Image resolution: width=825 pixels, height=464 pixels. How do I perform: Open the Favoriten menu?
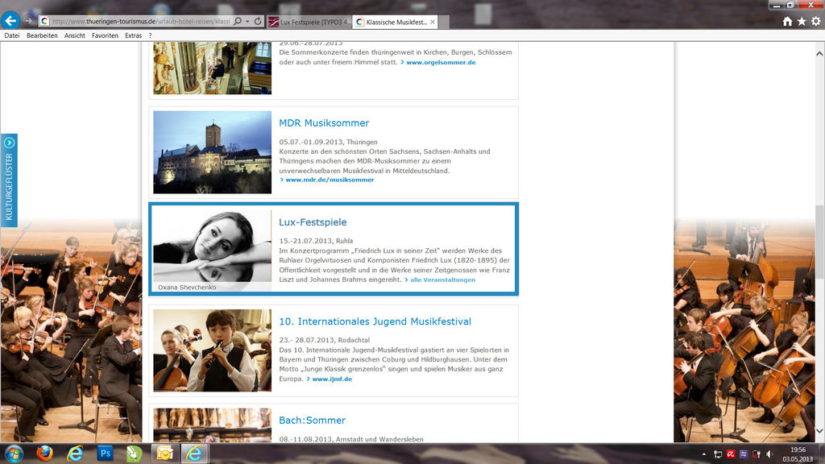point(105,35)
